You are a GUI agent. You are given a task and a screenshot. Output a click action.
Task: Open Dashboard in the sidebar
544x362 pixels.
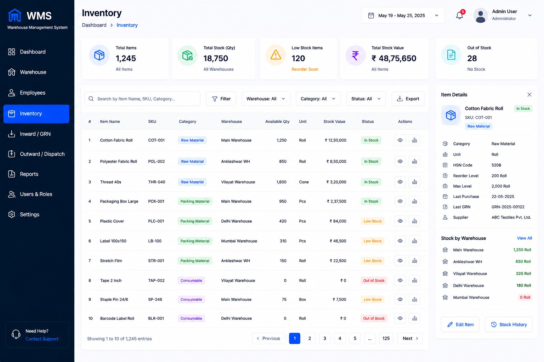(x=36, y=52)
